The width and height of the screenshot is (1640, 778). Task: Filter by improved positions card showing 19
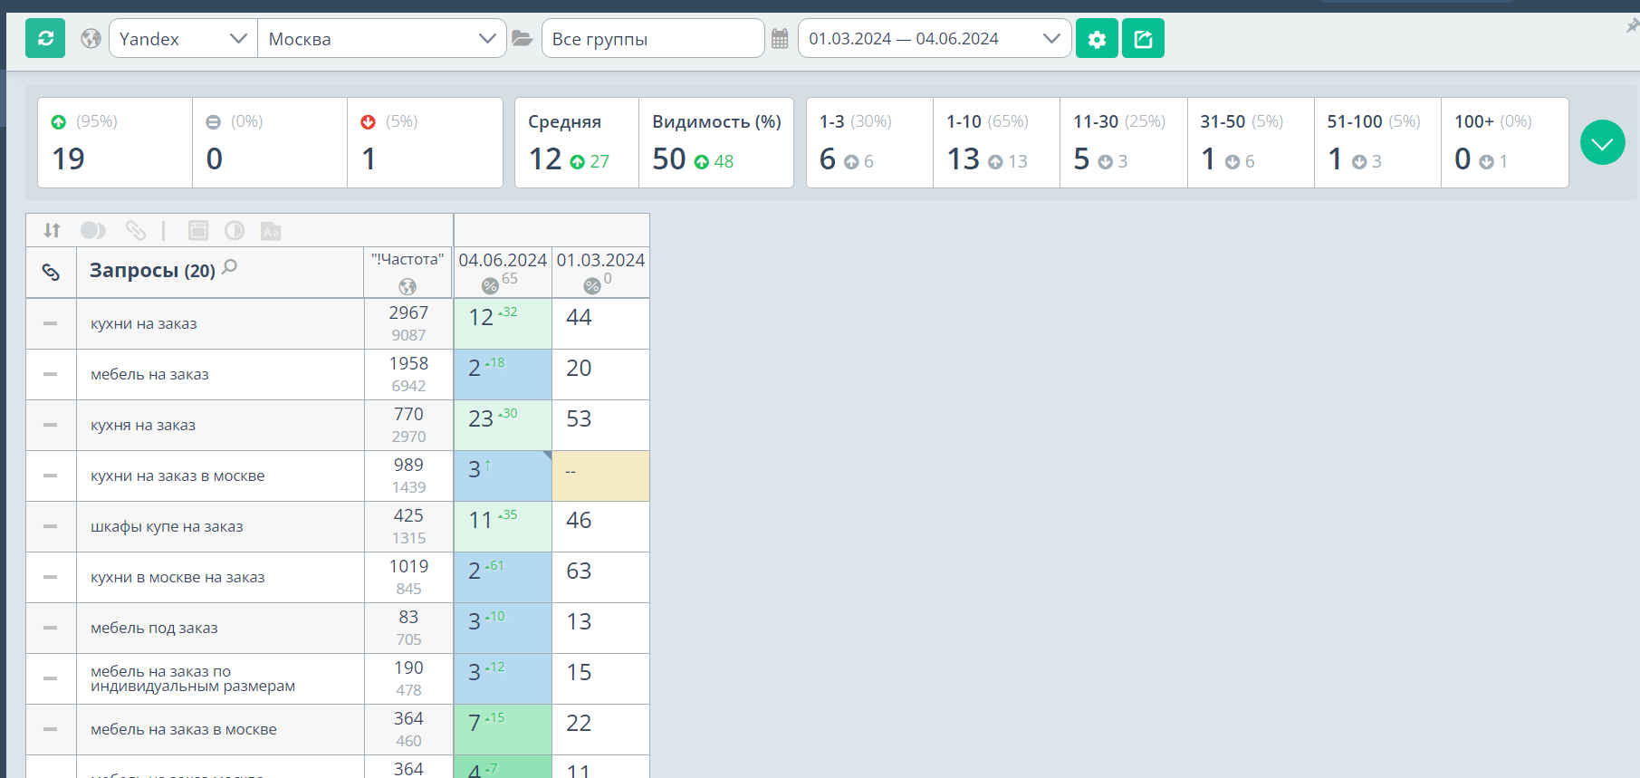[115, 142]
